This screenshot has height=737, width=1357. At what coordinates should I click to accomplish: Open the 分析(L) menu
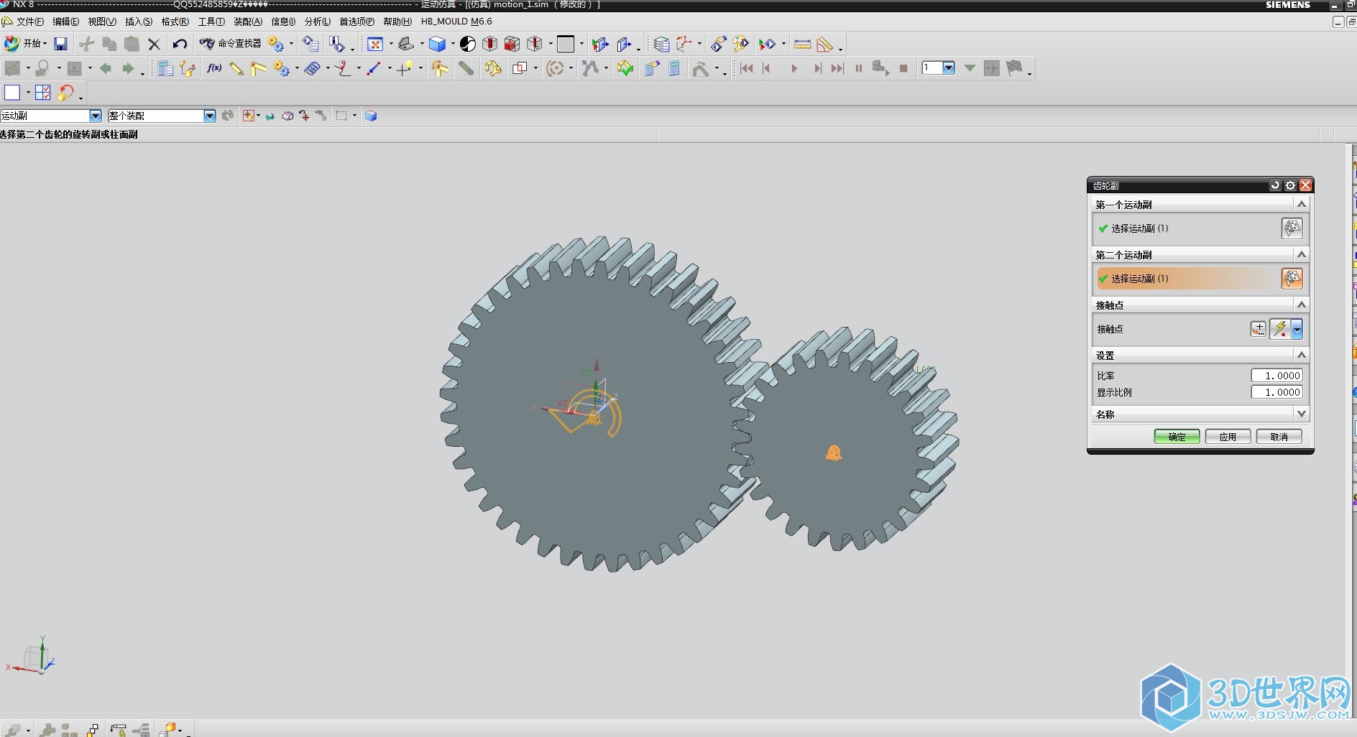click(x=318, y=22)
